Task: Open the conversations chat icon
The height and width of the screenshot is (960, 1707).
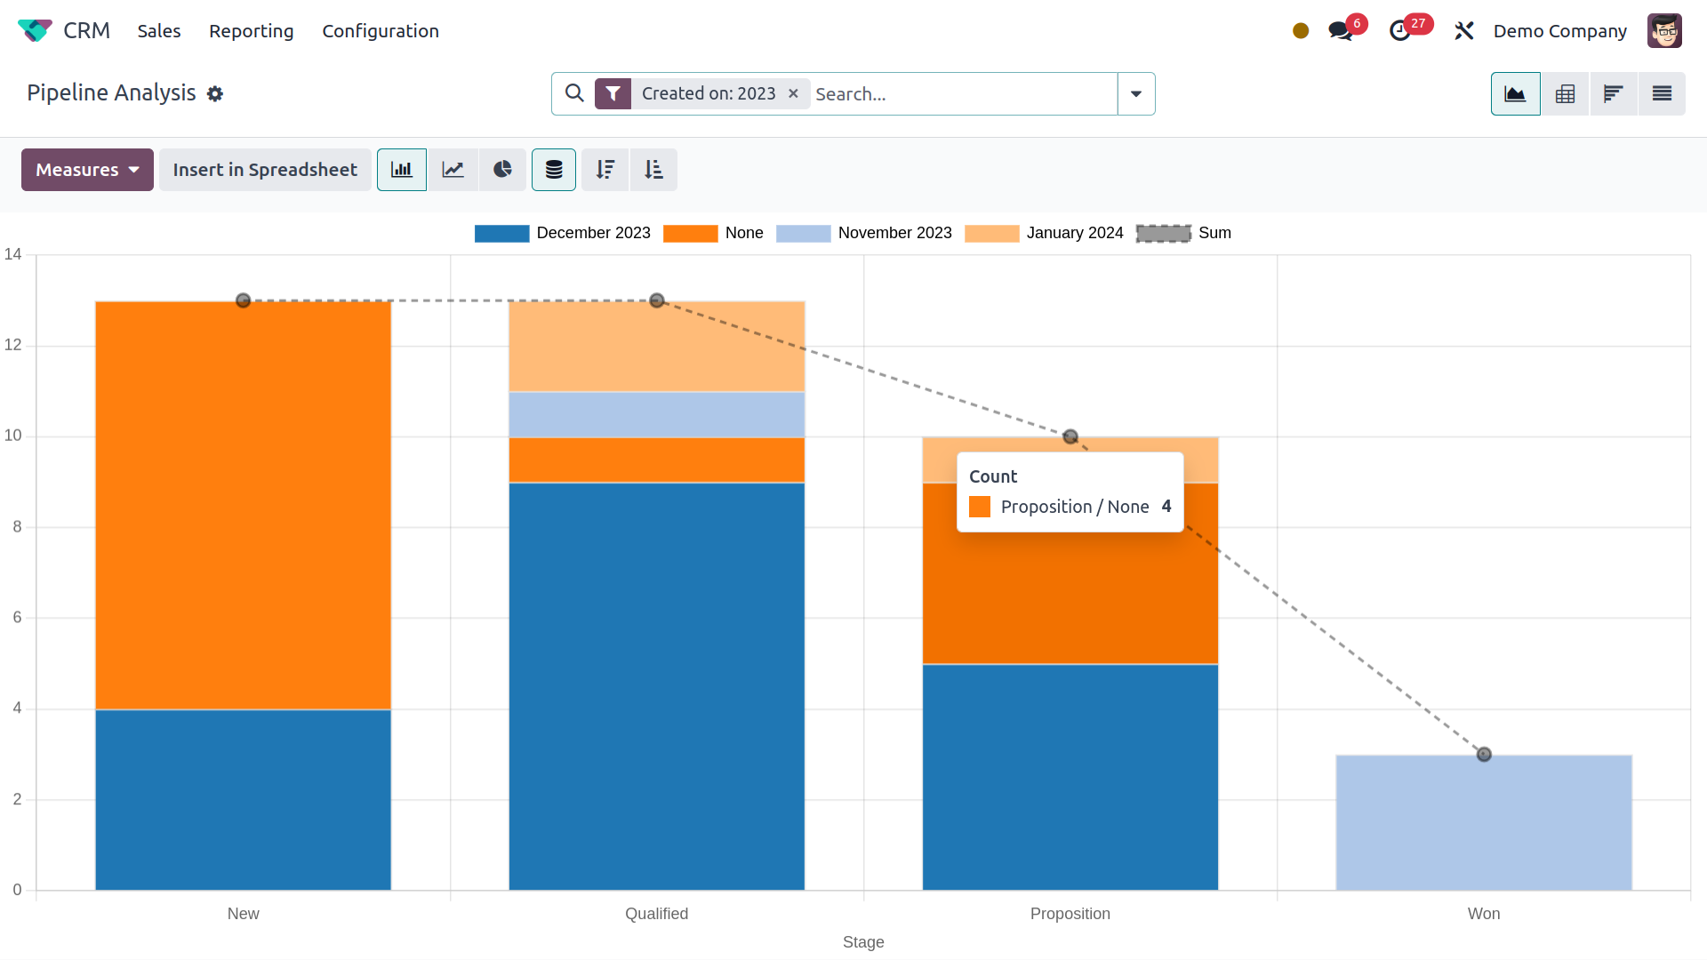Action: [1340, 31]
